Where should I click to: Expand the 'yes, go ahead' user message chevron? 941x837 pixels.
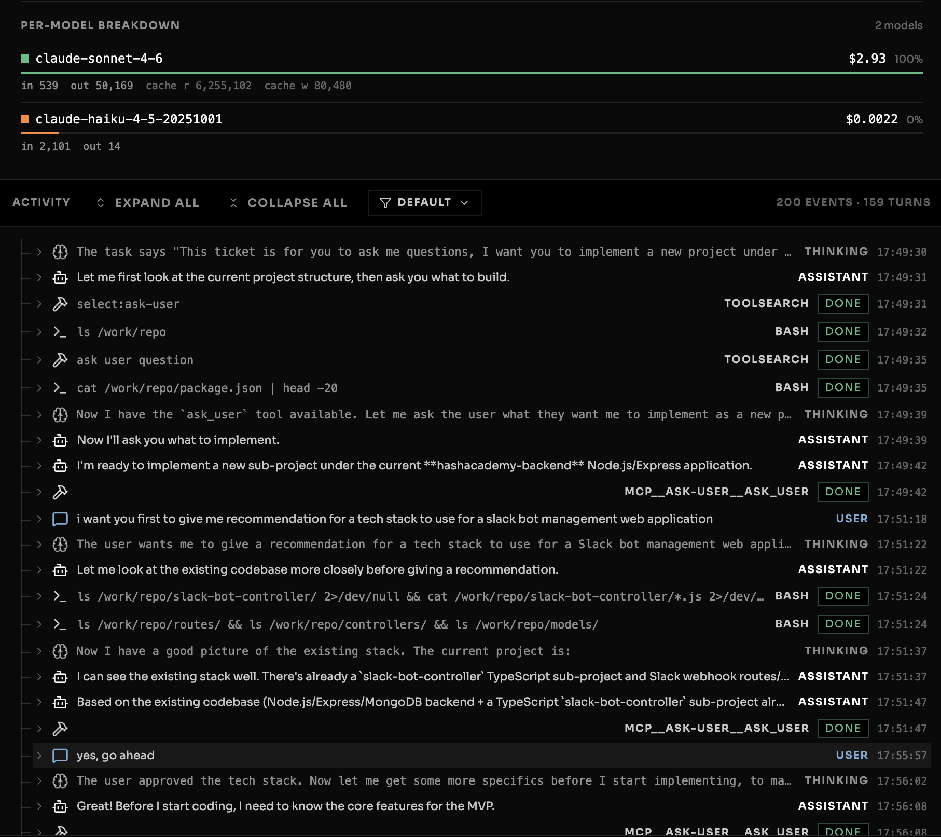click(39, 755)
